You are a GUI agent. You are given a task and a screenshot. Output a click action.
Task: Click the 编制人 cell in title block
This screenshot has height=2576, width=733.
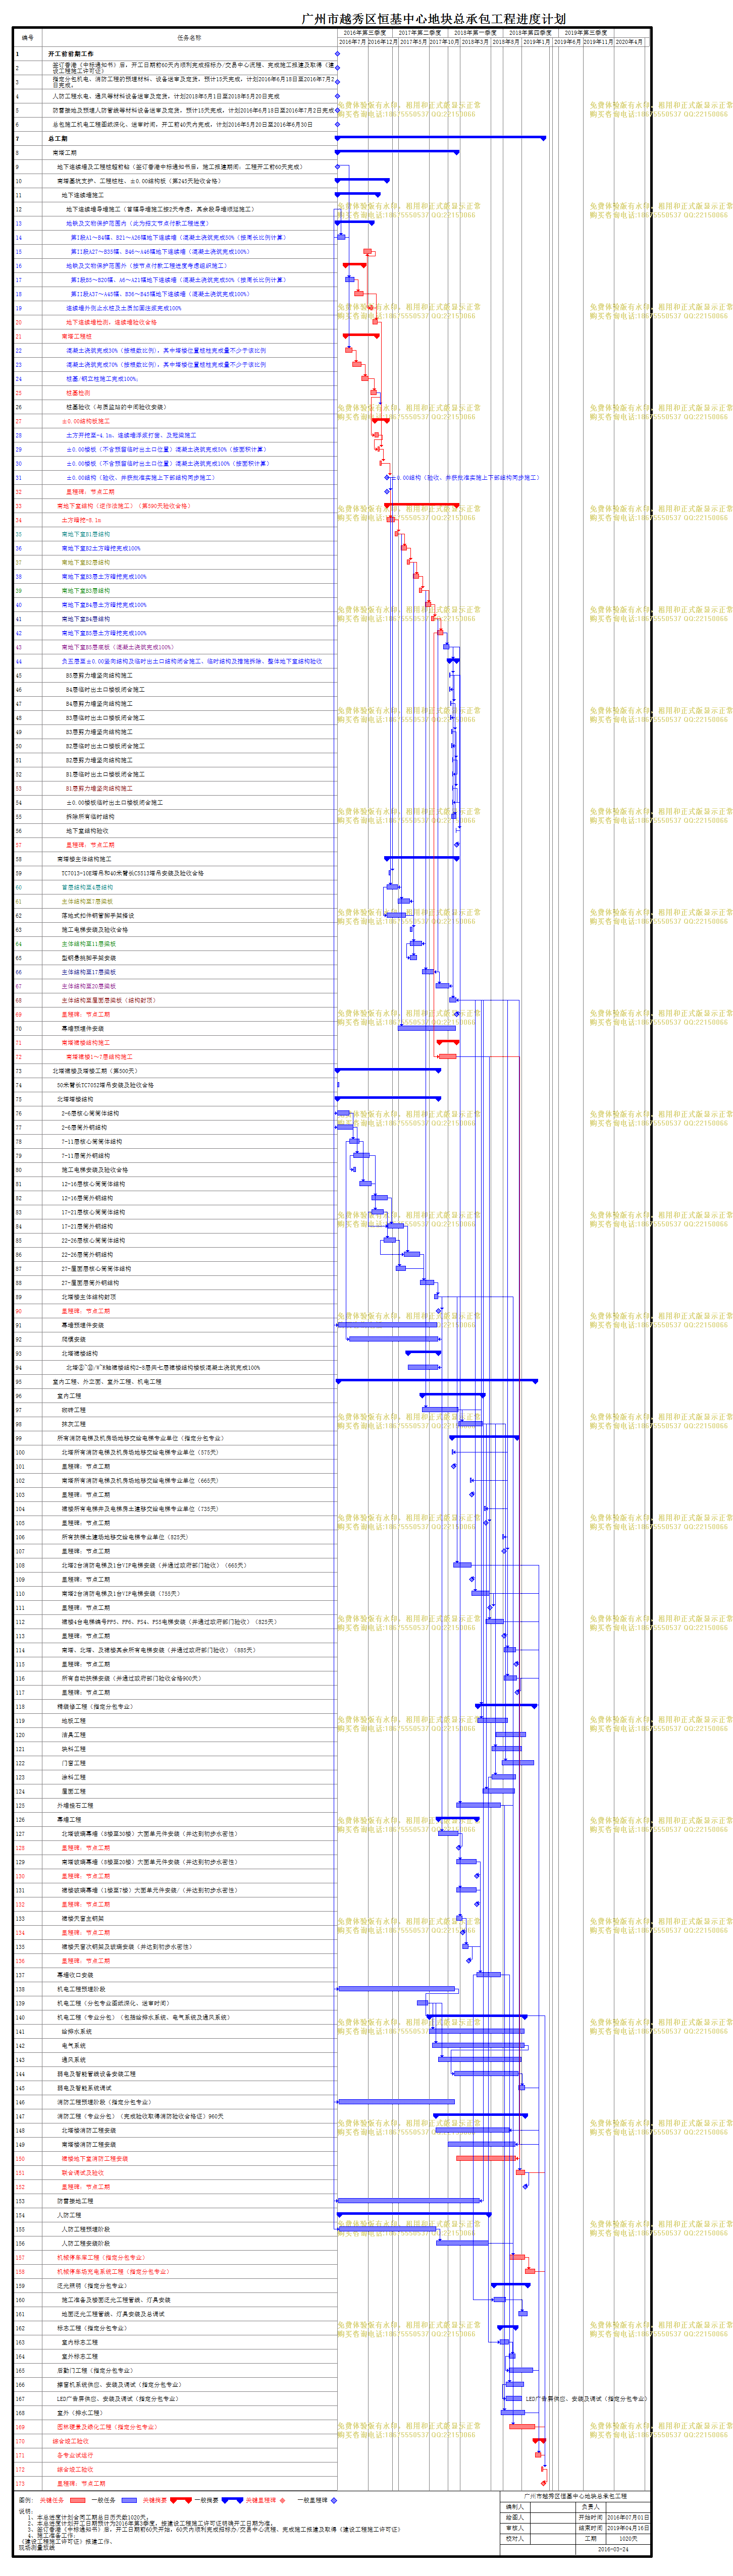pyautogui.click(x=515, y=2506)
